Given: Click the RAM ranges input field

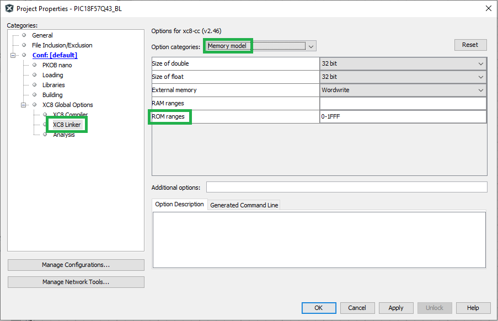Looking at the screenshot, I should tap(403, 104).
